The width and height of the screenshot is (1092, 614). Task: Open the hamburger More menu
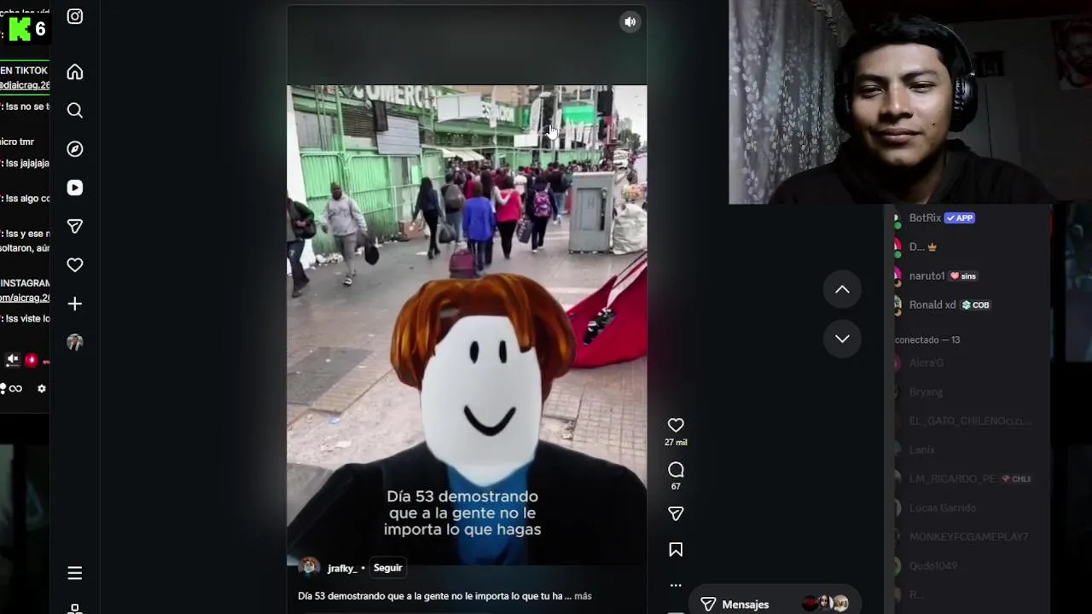[x=75, y=573]
